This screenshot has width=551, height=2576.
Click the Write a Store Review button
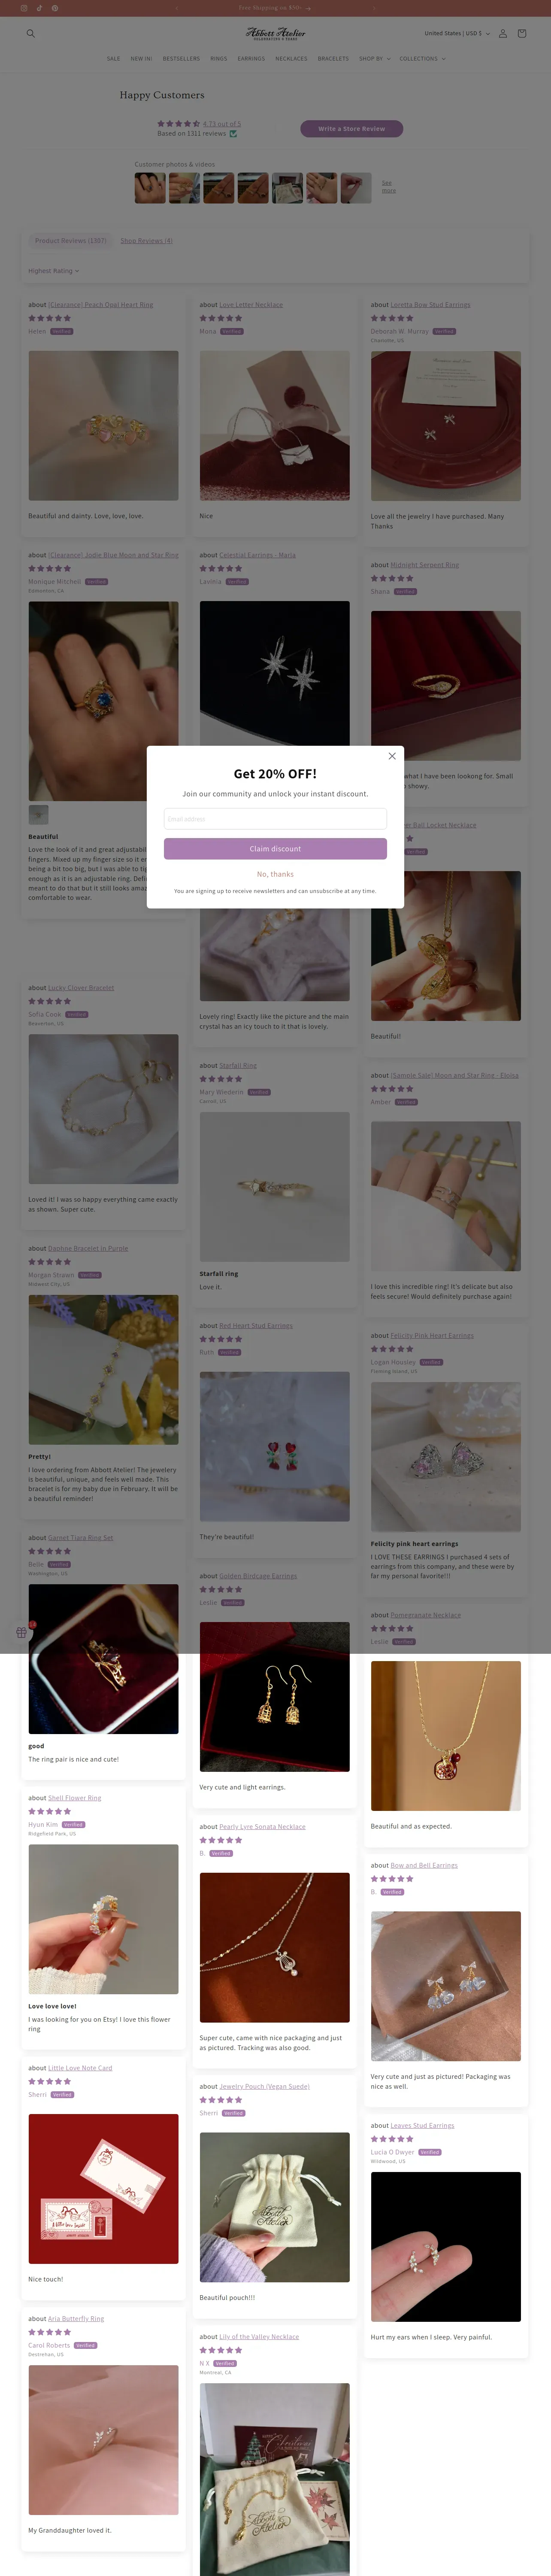click(x=351, y=128)
